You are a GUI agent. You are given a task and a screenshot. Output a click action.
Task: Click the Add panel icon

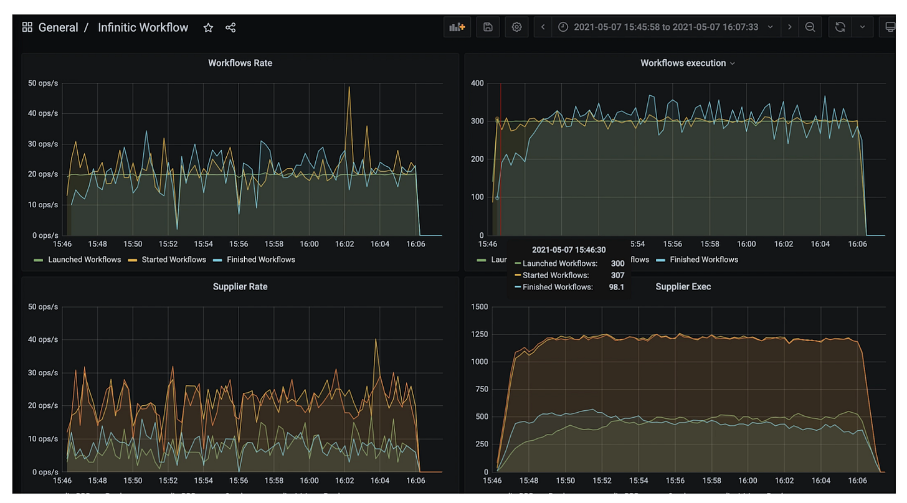tap(457, 27)
